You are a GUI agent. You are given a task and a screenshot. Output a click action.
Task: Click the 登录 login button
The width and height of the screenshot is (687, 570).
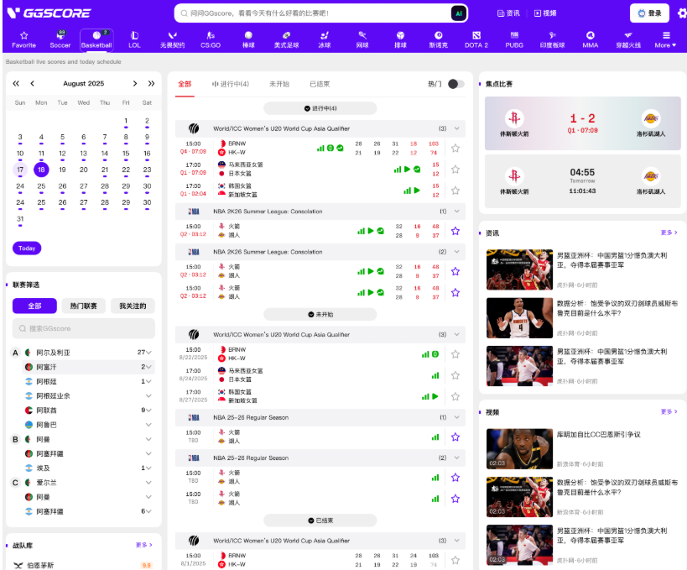pos(649,13)
